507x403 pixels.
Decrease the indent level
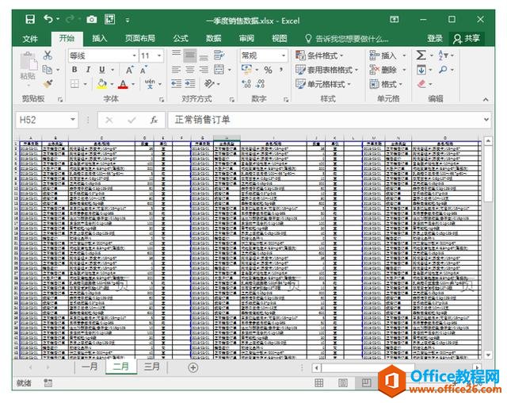point(176,84)
